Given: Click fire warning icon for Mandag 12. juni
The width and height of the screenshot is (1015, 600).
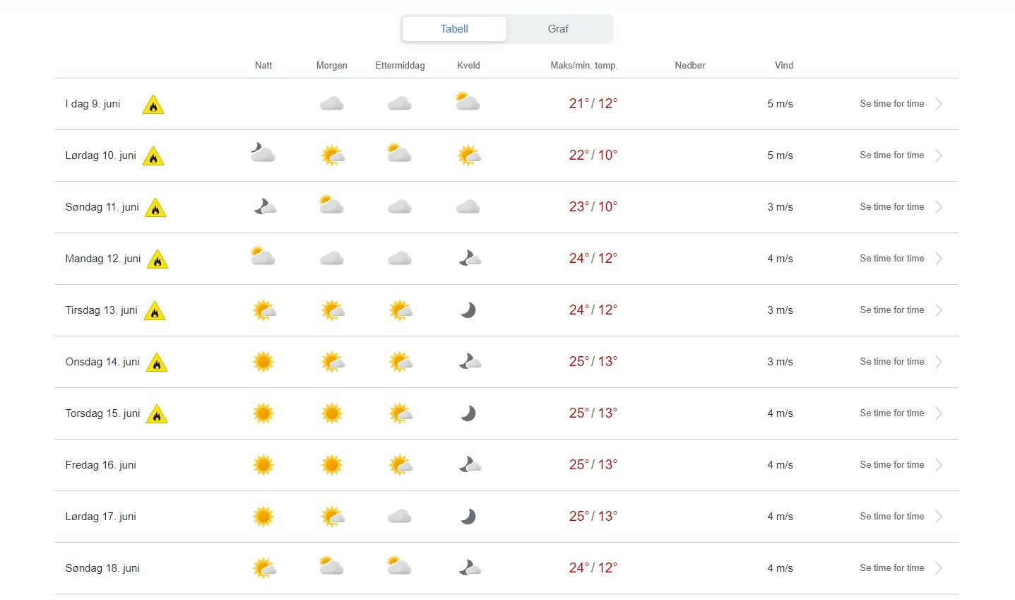Looking at the screenshot, I should pyautogui.click(x=157, y=260).
